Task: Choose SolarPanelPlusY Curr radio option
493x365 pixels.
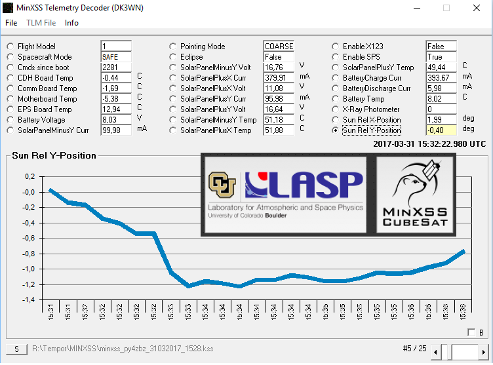Action: click(172, 99)
